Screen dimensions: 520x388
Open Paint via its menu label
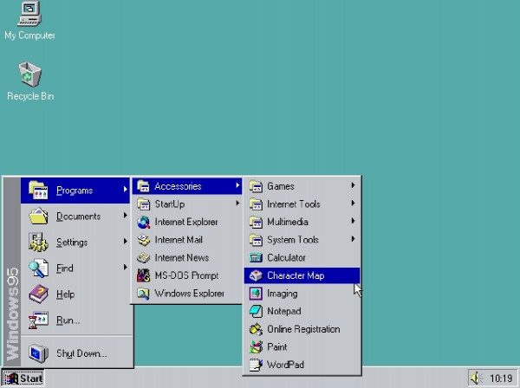[277, 347]
